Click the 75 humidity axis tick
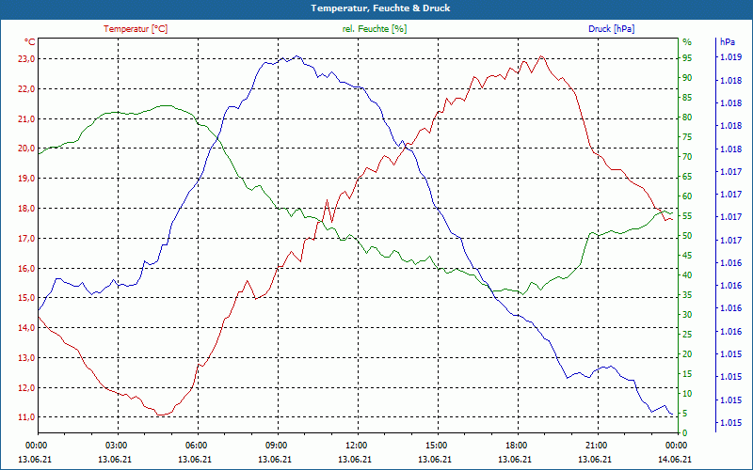Image resolution: width=753 pixels, height=470 pixels. (x=687, y=137)
